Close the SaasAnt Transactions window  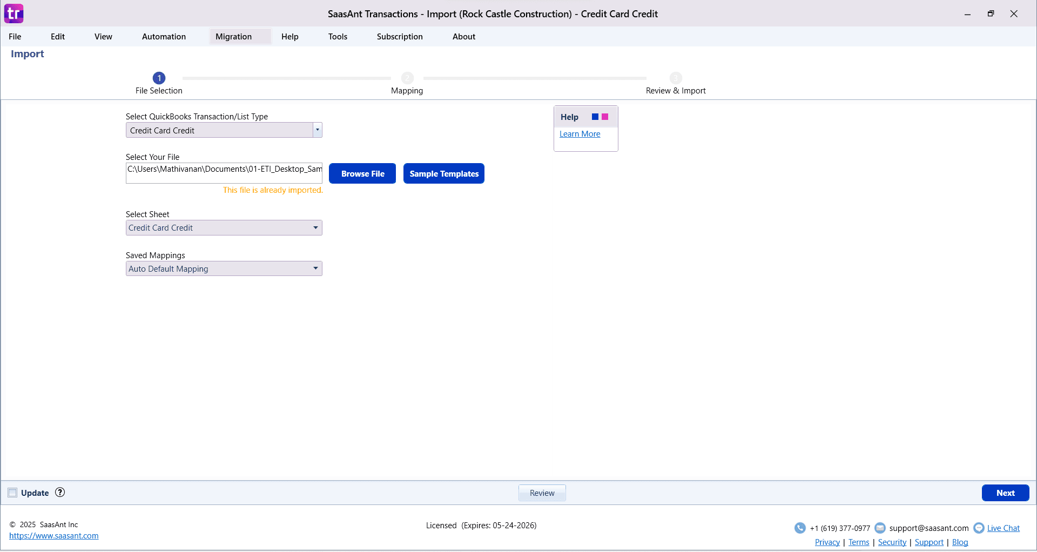coord(1014,14)
